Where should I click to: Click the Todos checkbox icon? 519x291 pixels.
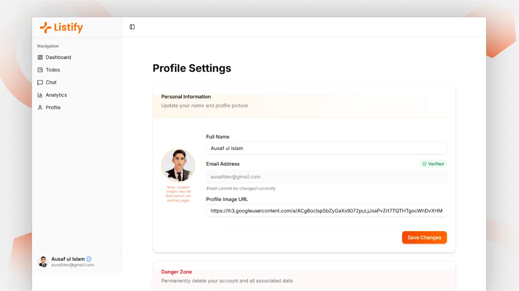tap(40, 70)
